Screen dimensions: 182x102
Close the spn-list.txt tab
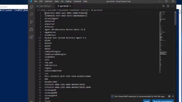point(70,6)
